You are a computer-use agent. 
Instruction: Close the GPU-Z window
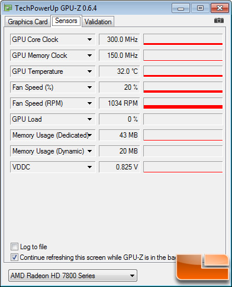[220, 8]
